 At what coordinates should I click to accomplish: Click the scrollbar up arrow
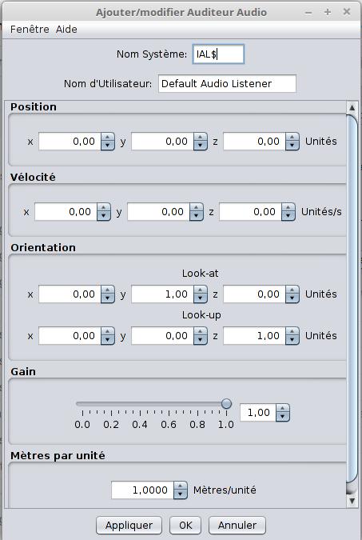click(x=352, y=107)
